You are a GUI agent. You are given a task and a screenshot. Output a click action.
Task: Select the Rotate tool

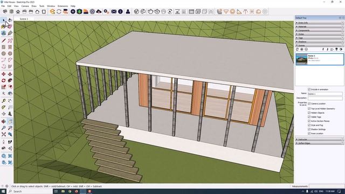click(x=4, y=80)
